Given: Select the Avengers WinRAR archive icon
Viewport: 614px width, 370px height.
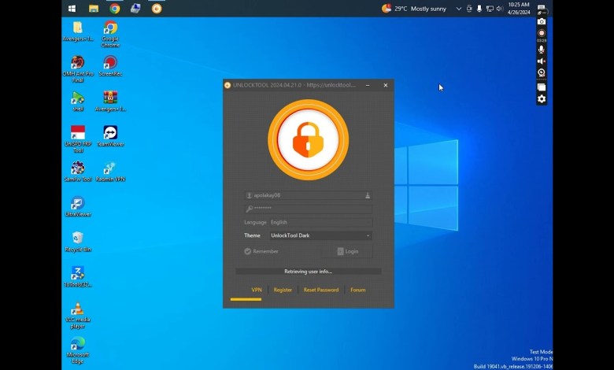Looking at the screenshot, I should pyautogui.click(x=110, y=101).
